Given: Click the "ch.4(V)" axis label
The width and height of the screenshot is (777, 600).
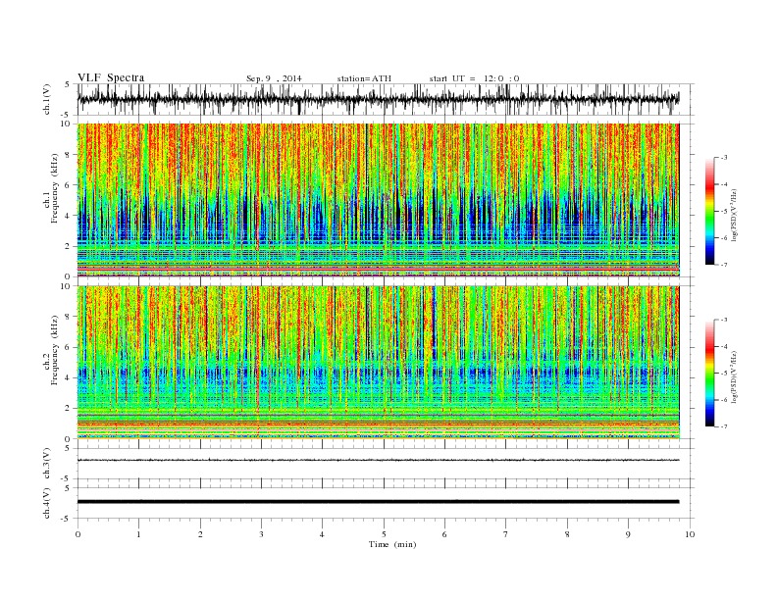Looking at the screenshot, I should point(47,503).
